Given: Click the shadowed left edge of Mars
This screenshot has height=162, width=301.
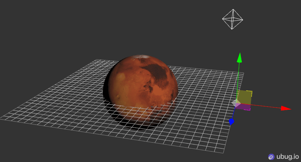Looking at the screenshot, I should coord(107,88).
